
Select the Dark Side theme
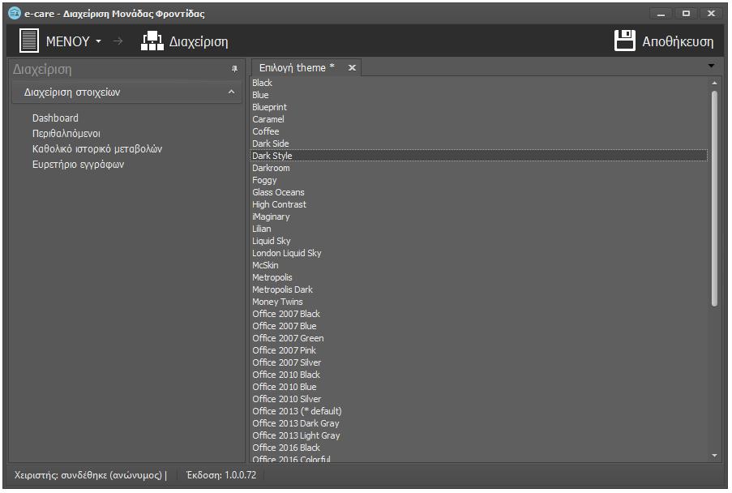click(479, 144)
